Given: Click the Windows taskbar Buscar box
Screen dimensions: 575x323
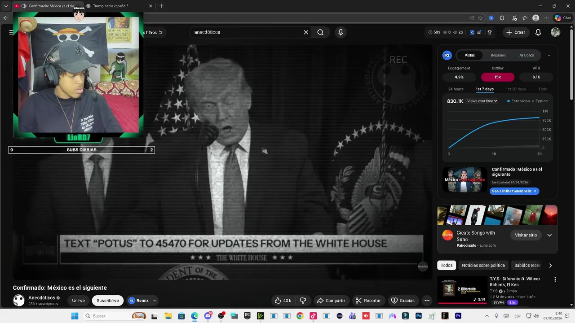Looking at the screenshot, I should pos(114,316).
